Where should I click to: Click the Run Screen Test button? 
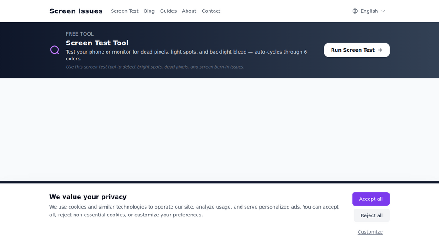[x=357, y=50]
